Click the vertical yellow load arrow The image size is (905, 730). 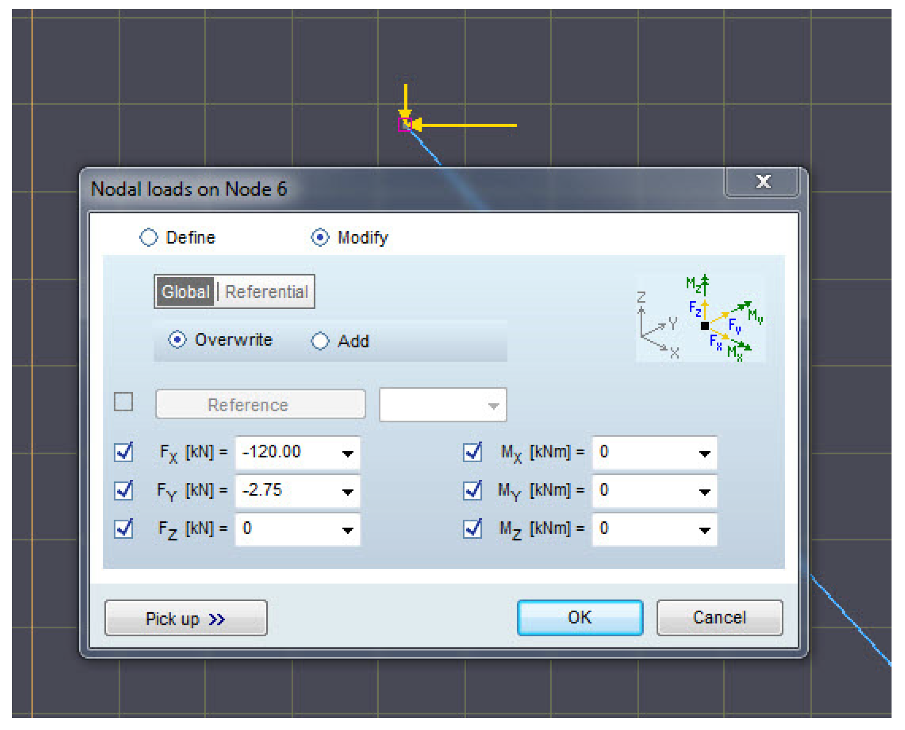point(406,99)
